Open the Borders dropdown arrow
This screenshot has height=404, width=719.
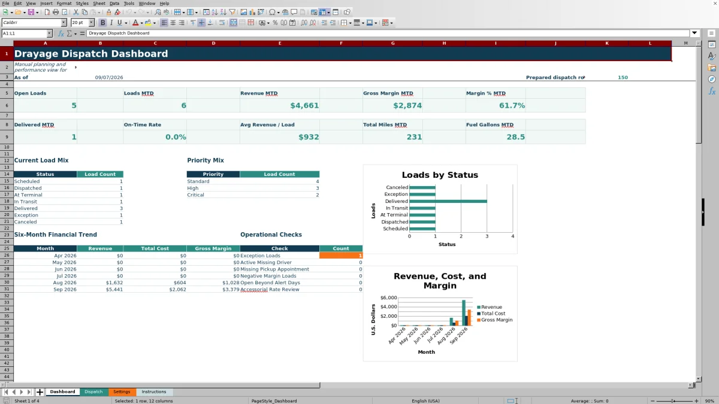coord(350,23)
